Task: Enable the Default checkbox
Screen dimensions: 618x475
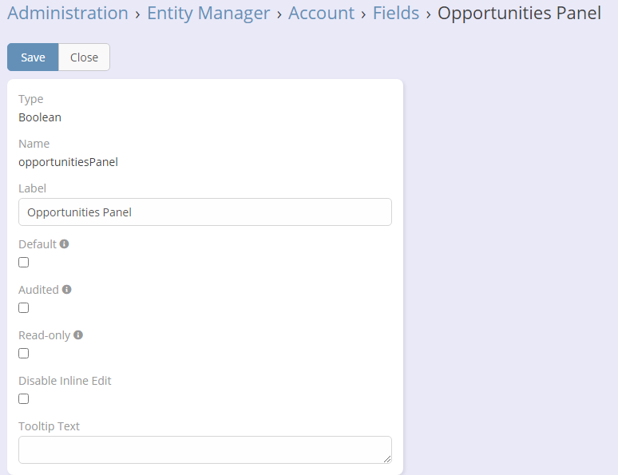Action: [x=24, y=263]
